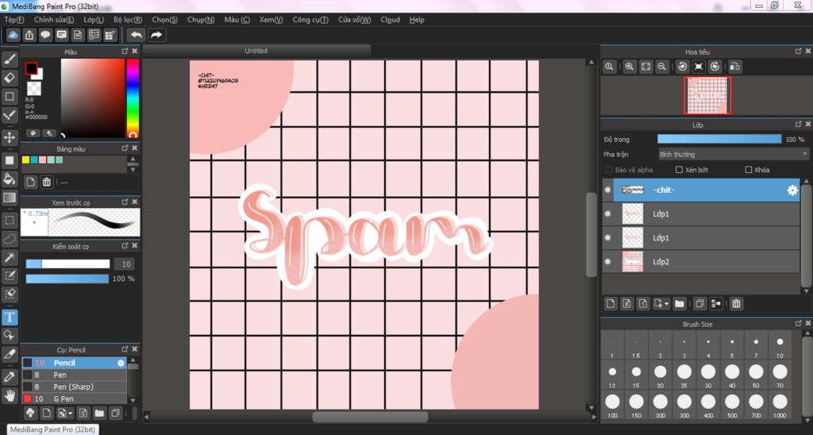Screen dimensions: 813x435
Task: Delete layer with the Layer panel trash icon
Action: point(736,304)
